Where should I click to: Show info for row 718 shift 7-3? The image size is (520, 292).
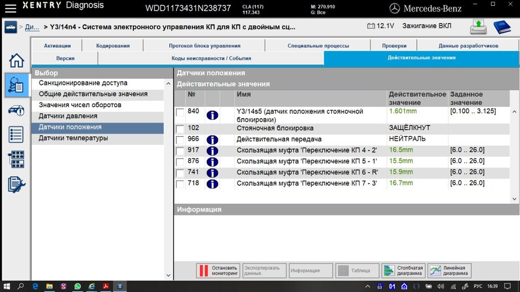(212, 184)
